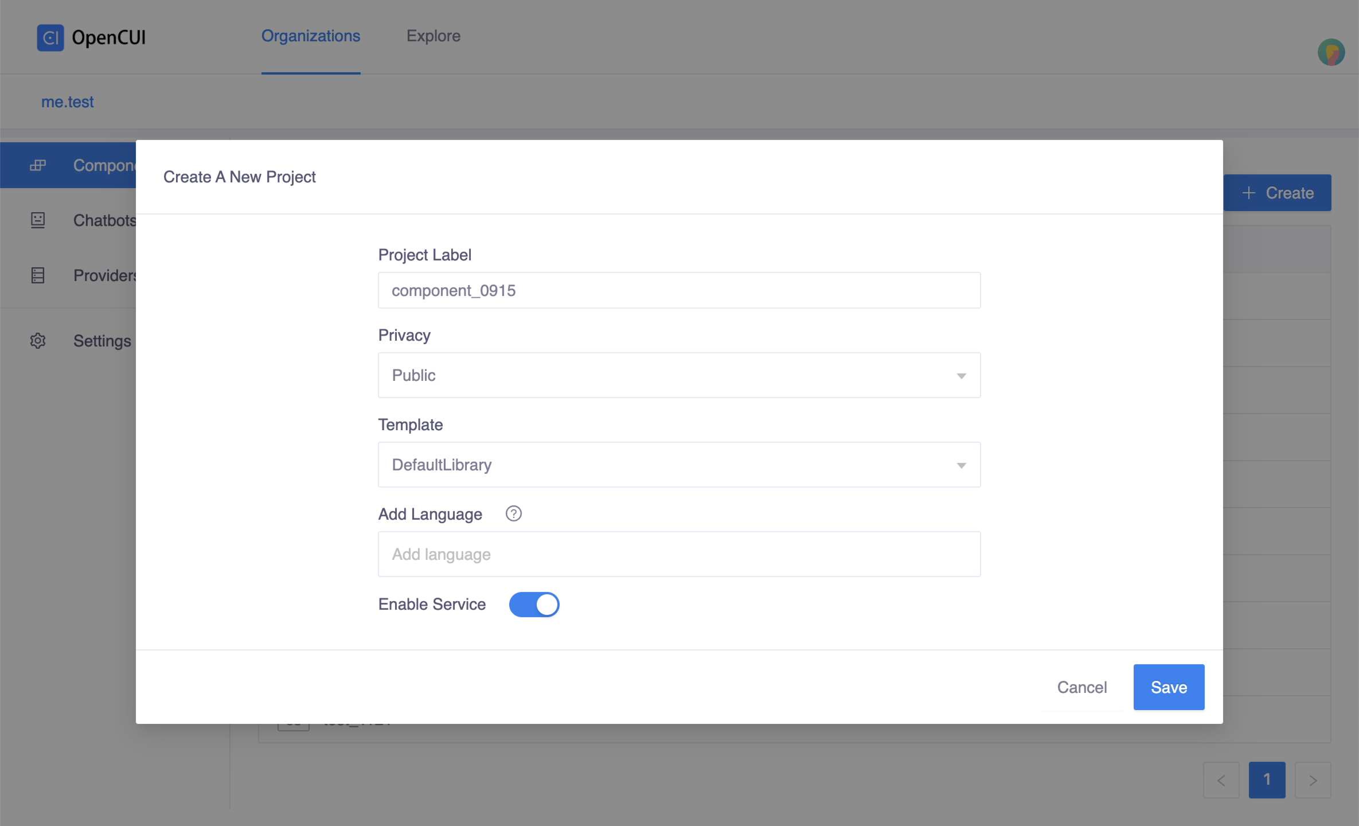The image size is (1359, 826).
Task: Click the Chatbots sidebar icon
Action: point(37,220)
